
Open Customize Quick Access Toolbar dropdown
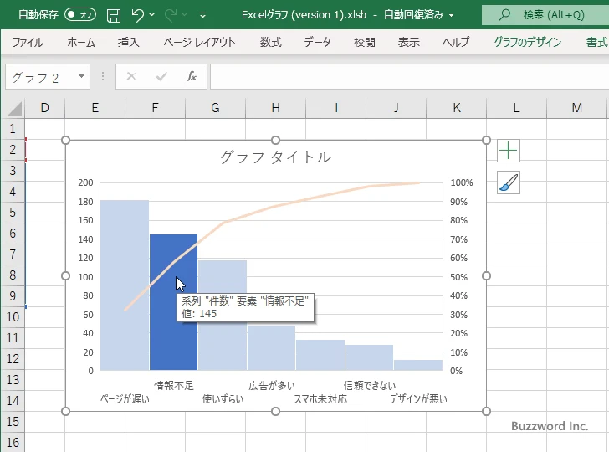[x=202, y=15]
